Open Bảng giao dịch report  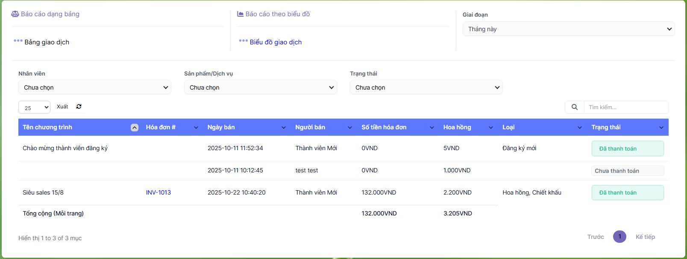(47, 42)
